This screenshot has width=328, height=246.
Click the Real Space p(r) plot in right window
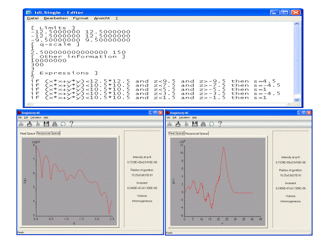(218, 182)
